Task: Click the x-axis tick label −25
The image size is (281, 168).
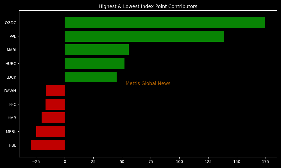Action: tap(36, 162)
